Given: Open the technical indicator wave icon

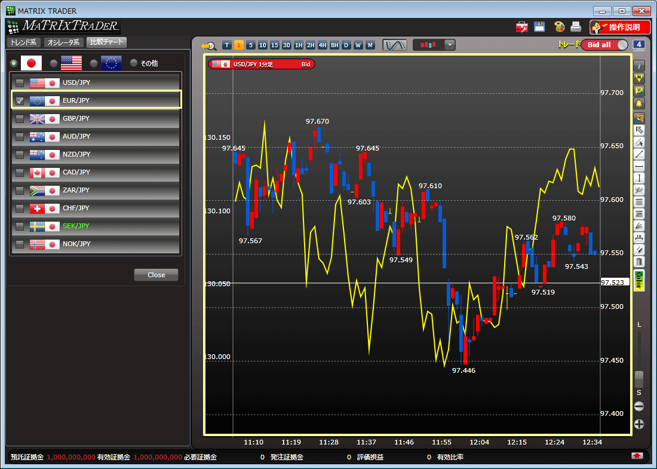Looking at the screenshot, I should 394,45.
